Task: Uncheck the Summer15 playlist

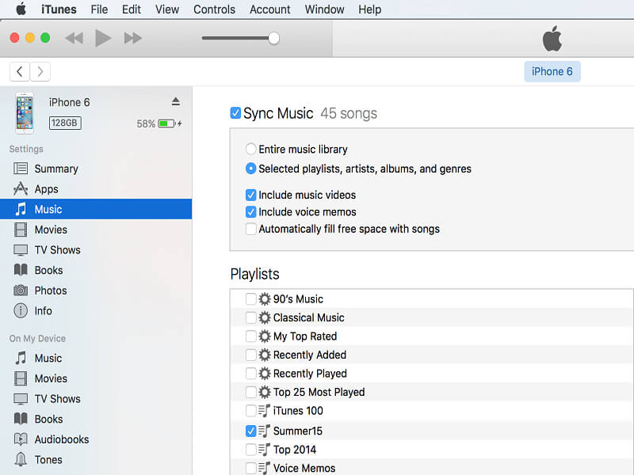Action: (250, 431)
